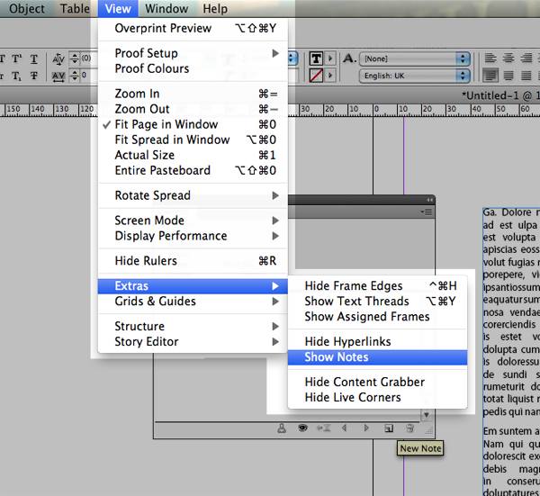Screen dimensions: 540x496
Task: Choose Entire Pasteboard
Action: click(193, 170)
